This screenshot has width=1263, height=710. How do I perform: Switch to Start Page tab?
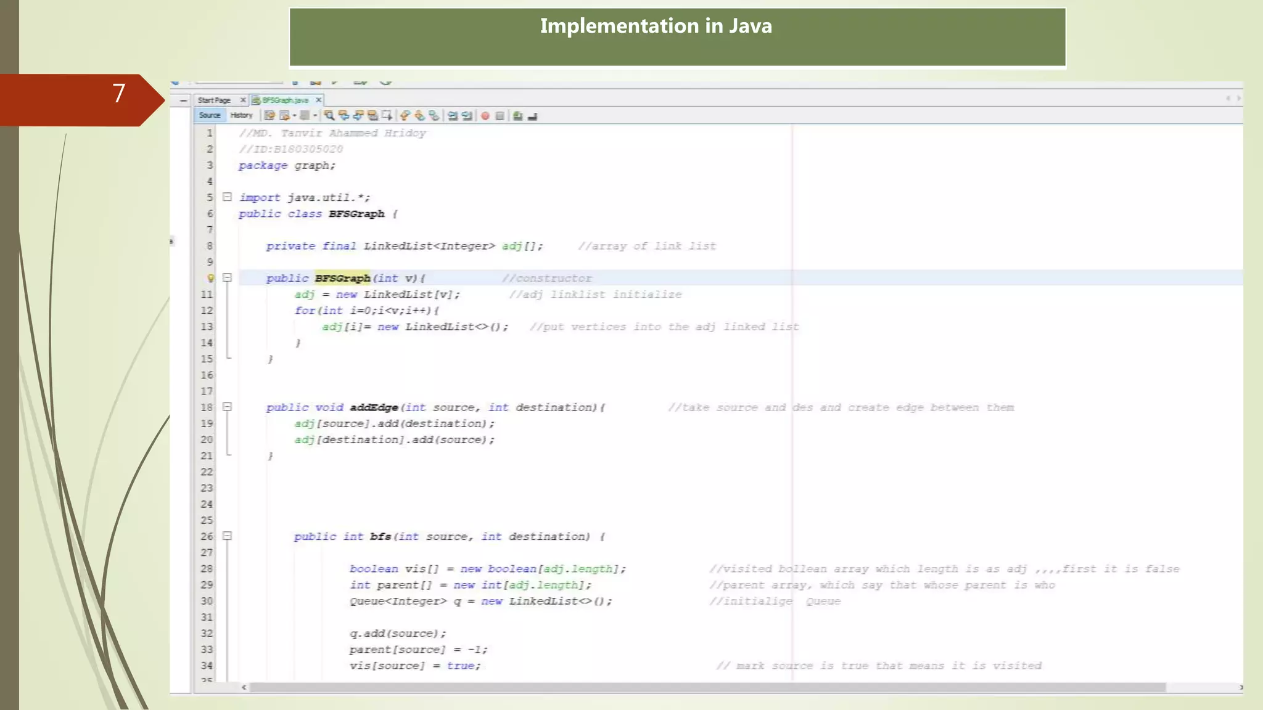pyautogui.click(x=214, y=100)
